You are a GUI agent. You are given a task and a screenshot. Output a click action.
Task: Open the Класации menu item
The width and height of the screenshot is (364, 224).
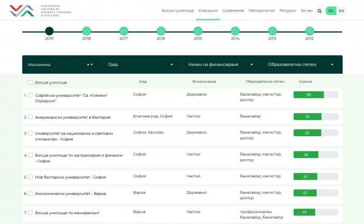207,11
